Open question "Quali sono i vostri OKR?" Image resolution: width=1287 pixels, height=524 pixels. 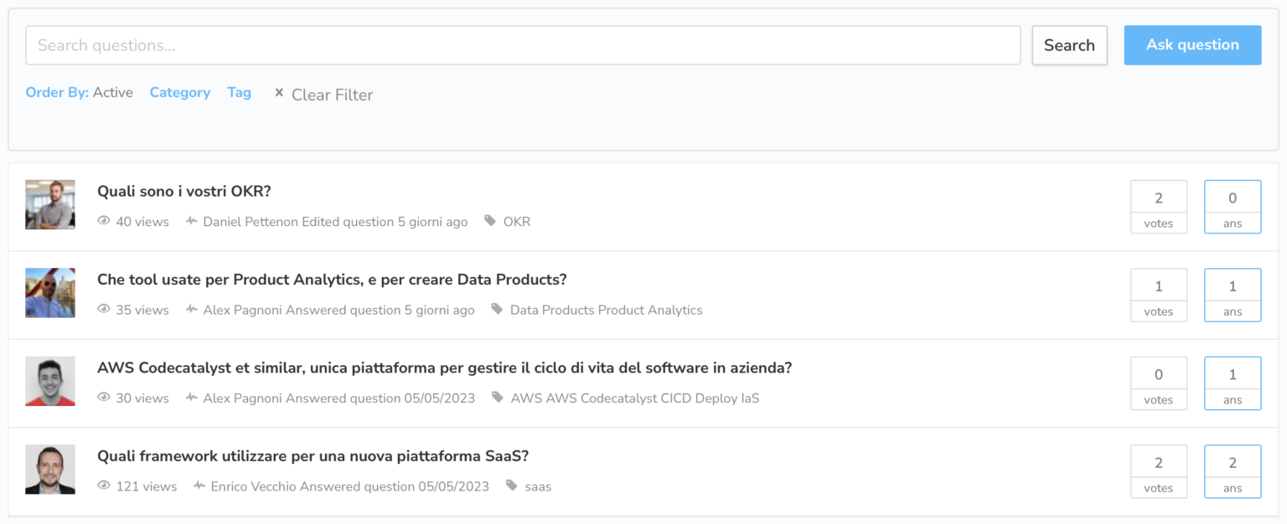click(184, 192)
